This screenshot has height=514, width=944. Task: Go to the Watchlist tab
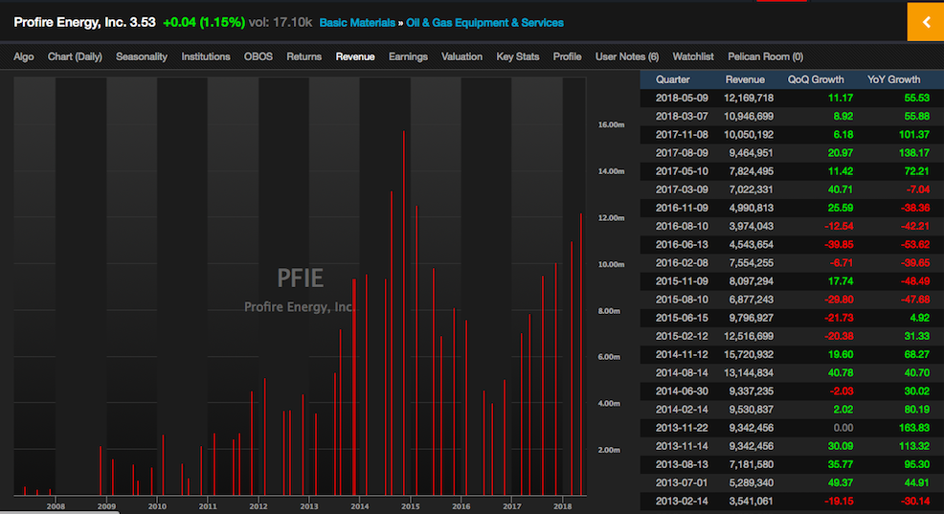(x=693, y=56)
